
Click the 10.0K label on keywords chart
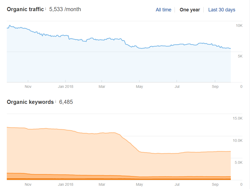tap(238, 140)
